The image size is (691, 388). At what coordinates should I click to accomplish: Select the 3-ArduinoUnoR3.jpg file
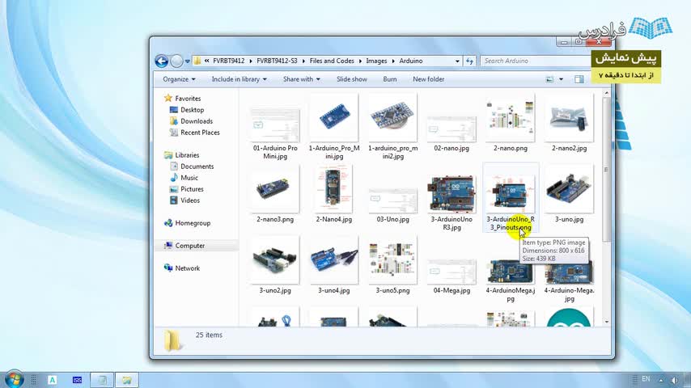tap(451, 202)
